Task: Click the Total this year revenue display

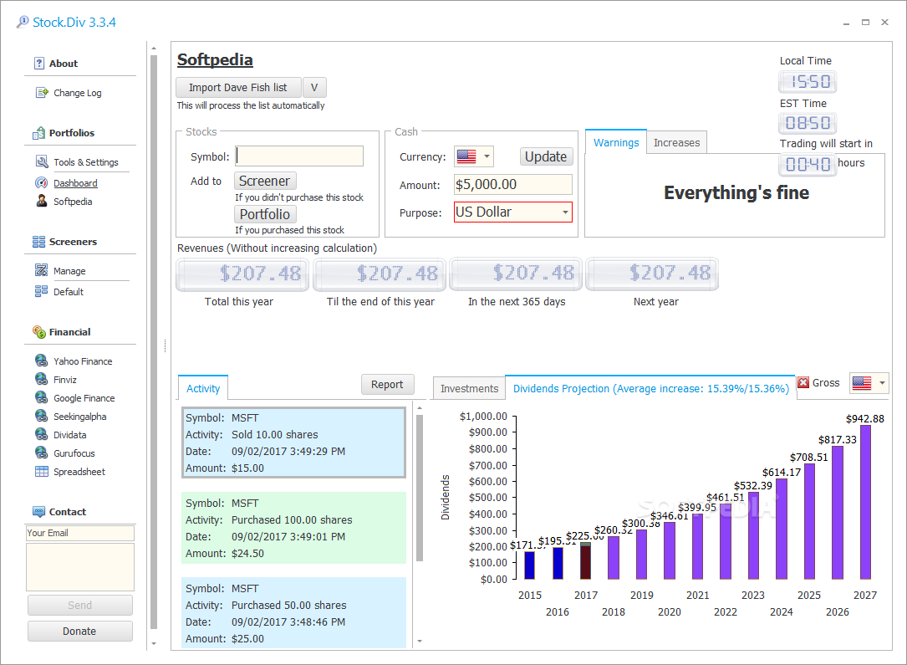Action: click(x=242, y=274)
